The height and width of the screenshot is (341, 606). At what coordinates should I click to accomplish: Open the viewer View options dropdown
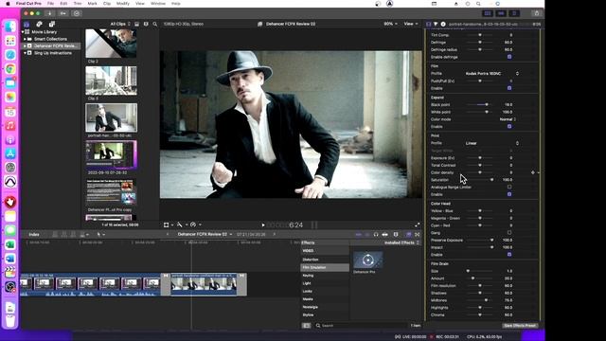[x=410, y=24]
